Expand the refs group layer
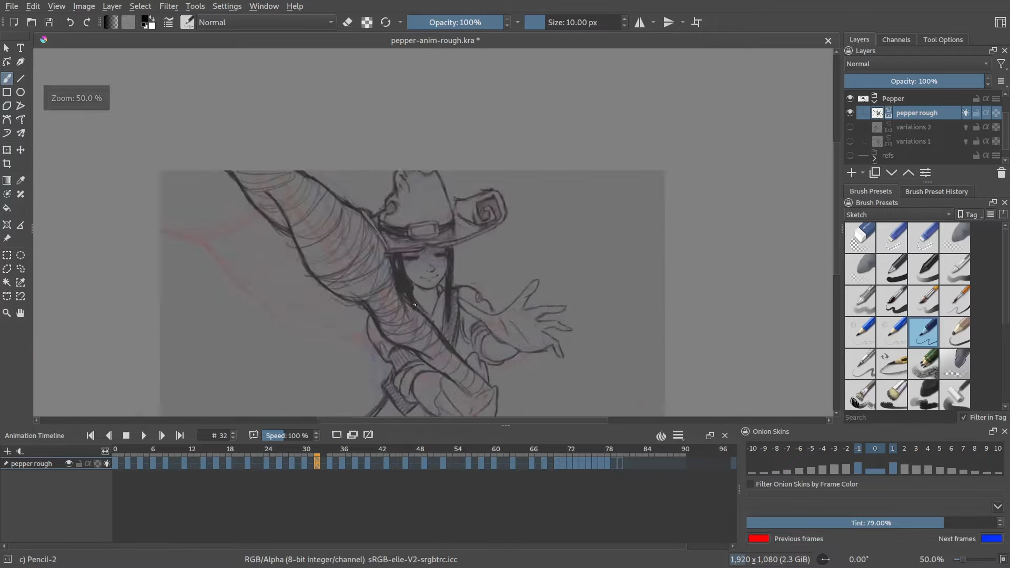1010x568 pixels. coord(874,157)
